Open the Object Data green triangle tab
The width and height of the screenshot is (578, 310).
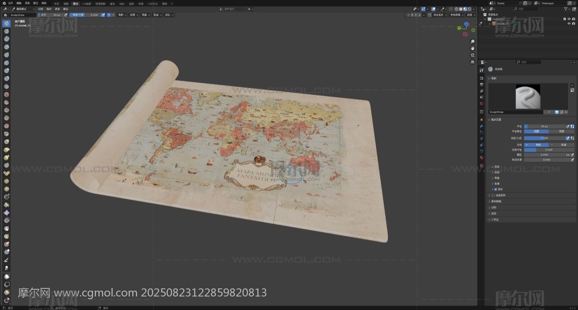click(482, 151)
